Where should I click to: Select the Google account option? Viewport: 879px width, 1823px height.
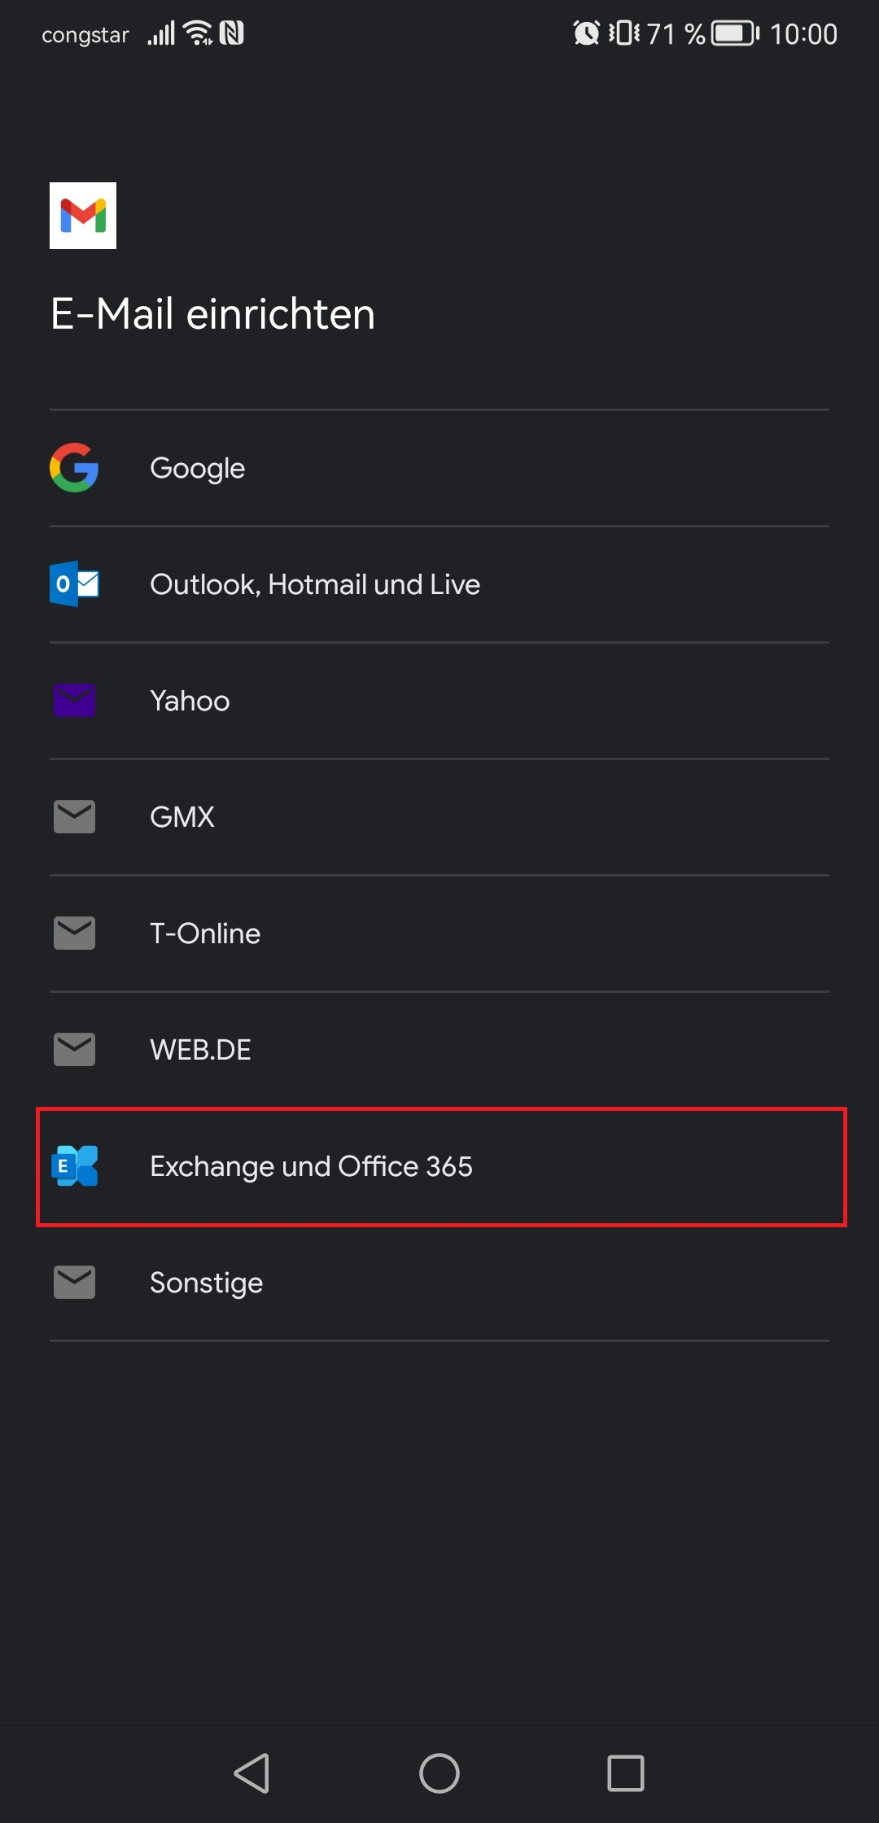coord(439,468)
